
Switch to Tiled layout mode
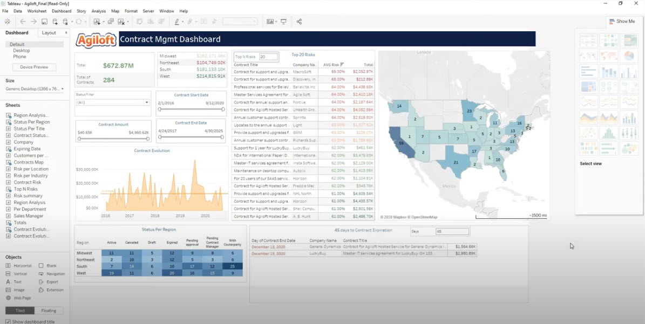tap(20, 311)
